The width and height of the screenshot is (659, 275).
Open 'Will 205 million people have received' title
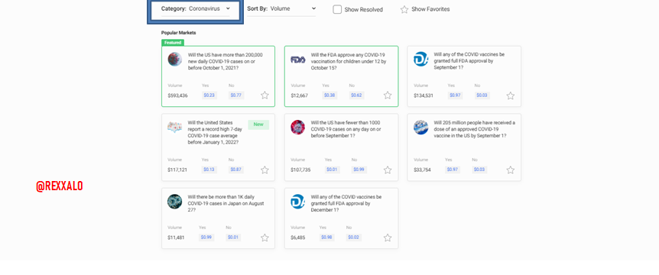475,129
